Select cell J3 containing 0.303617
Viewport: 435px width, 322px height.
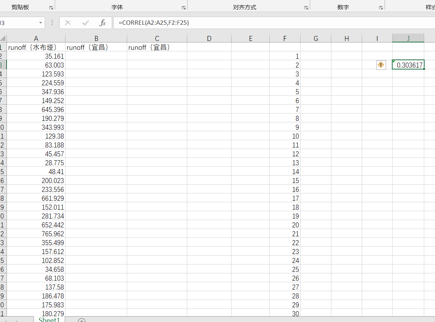[408, 65]
